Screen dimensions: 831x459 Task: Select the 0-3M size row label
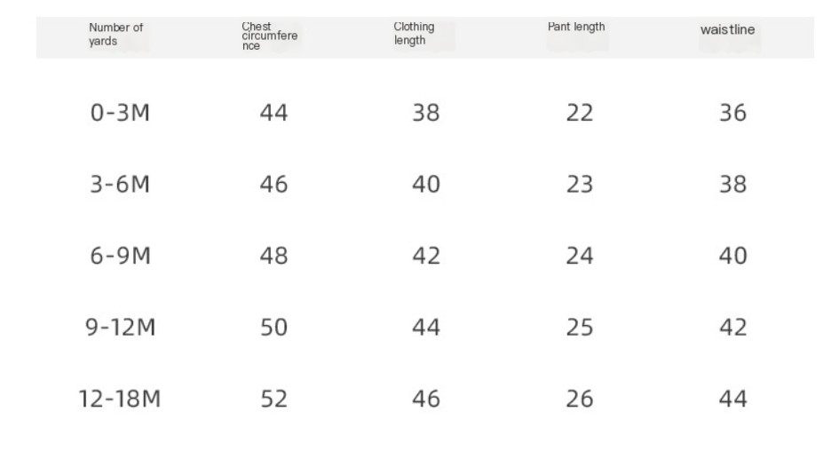[x=120, y=114]
